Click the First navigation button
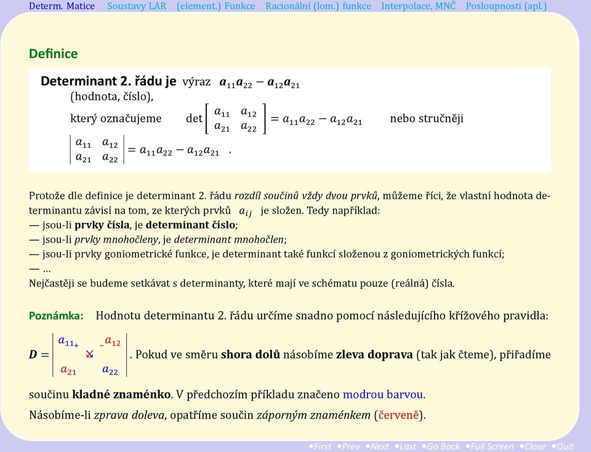 tap(320, 446)
